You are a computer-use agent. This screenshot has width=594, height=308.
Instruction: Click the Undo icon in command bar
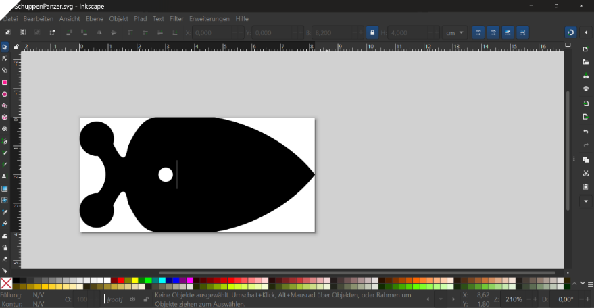(586, 132)
